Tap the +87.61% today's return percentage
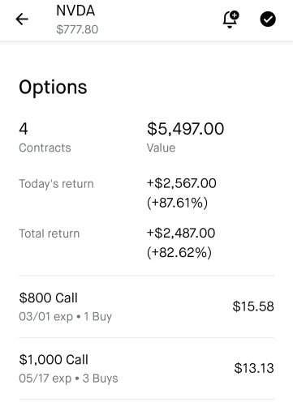 tap(178, 203)
